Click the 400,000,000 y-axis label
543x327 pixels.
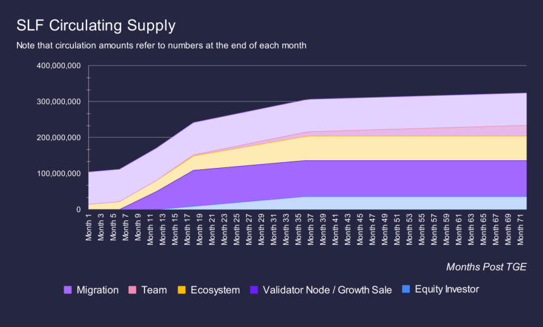pos(59,66)
